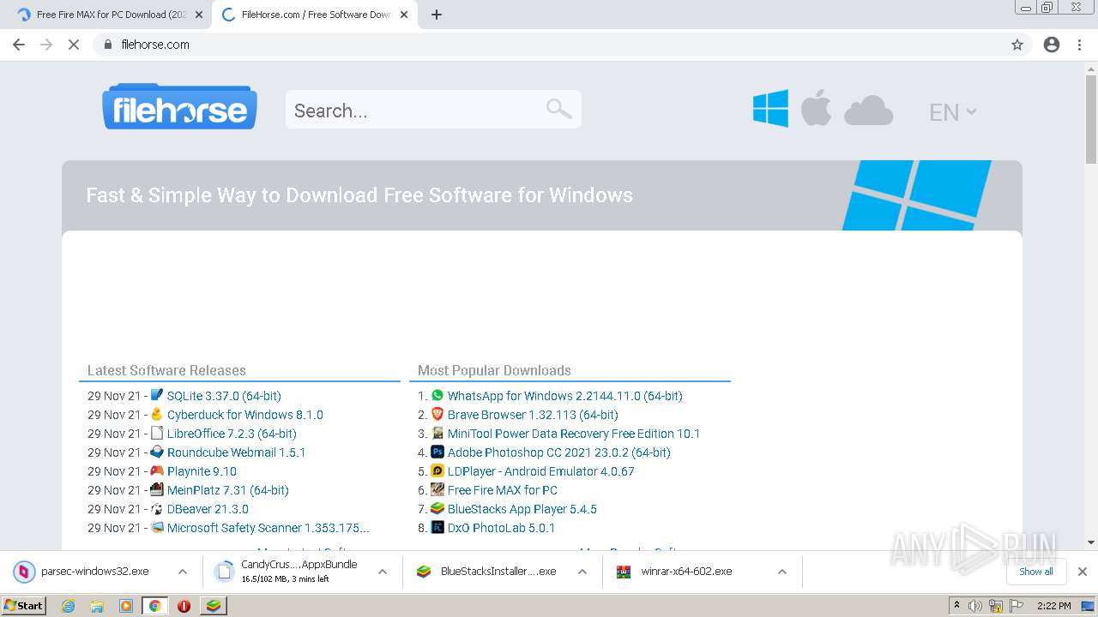This screenshot has width=1098, height=617.
Task: Close the FileHorse.com tab
Action: click(404, 15)
